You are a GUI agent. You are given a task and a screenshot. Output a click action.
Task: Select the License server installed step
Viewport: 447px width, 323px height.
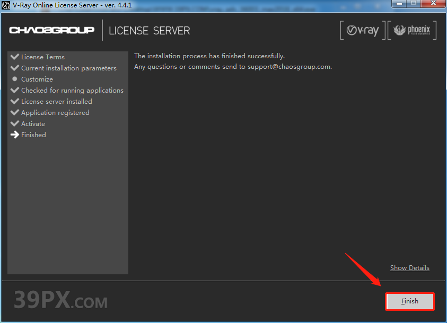56,102
